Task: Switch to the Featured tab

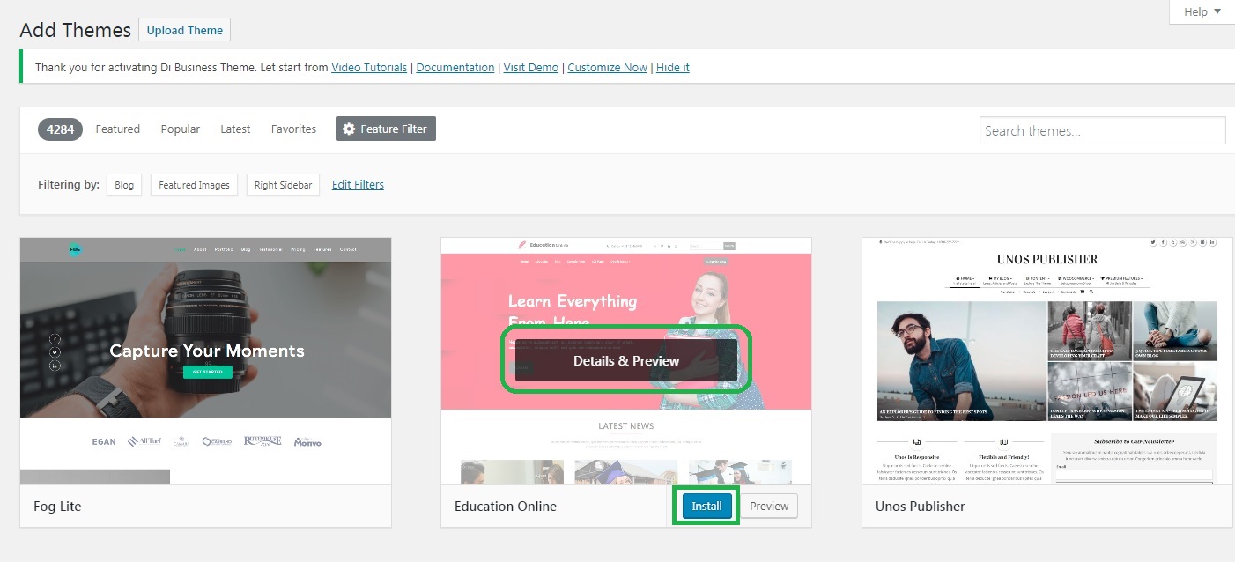Action: click(117, 129)
